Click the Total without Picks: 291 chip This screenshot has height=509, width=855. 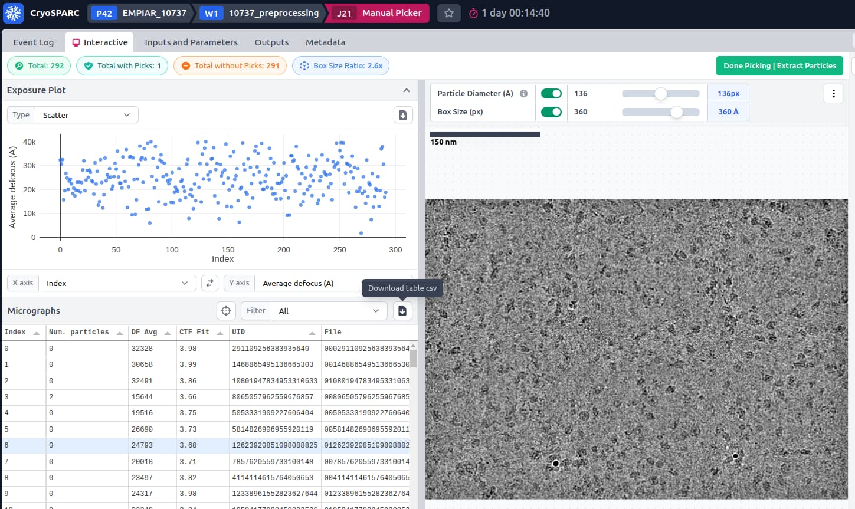click(230, 65)
